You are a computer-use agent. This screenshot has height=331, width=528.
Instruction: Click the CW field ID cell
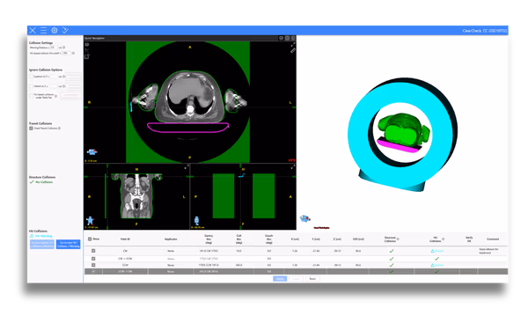coord(125,251)
